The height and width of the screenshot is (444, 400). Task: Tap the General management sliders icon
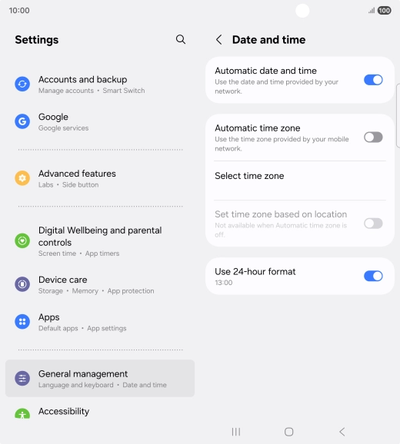(x=22, y=378)
